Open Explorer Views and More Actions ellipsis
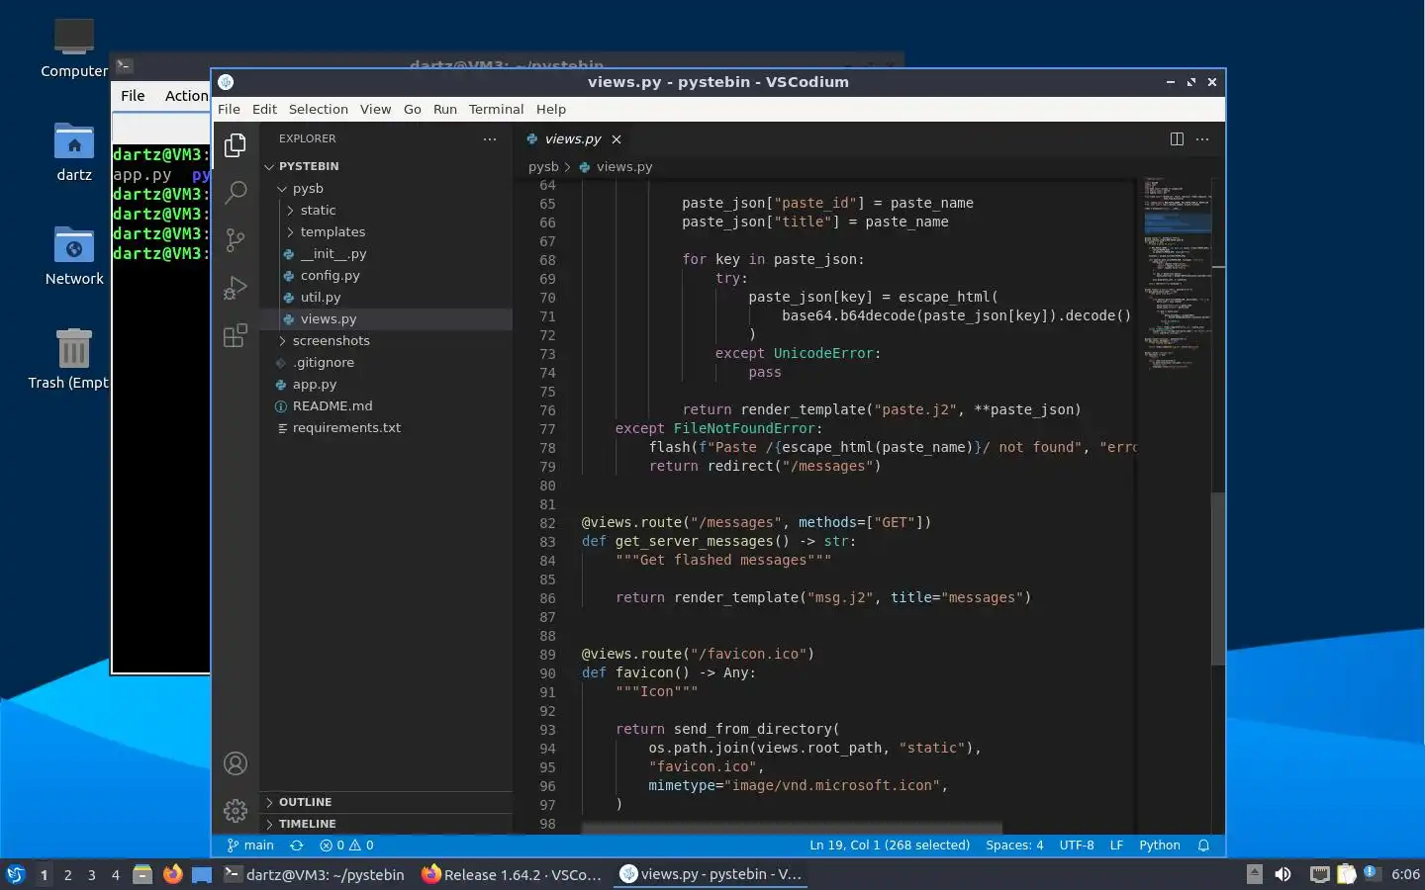The image size is (1425, 890). 490,139
